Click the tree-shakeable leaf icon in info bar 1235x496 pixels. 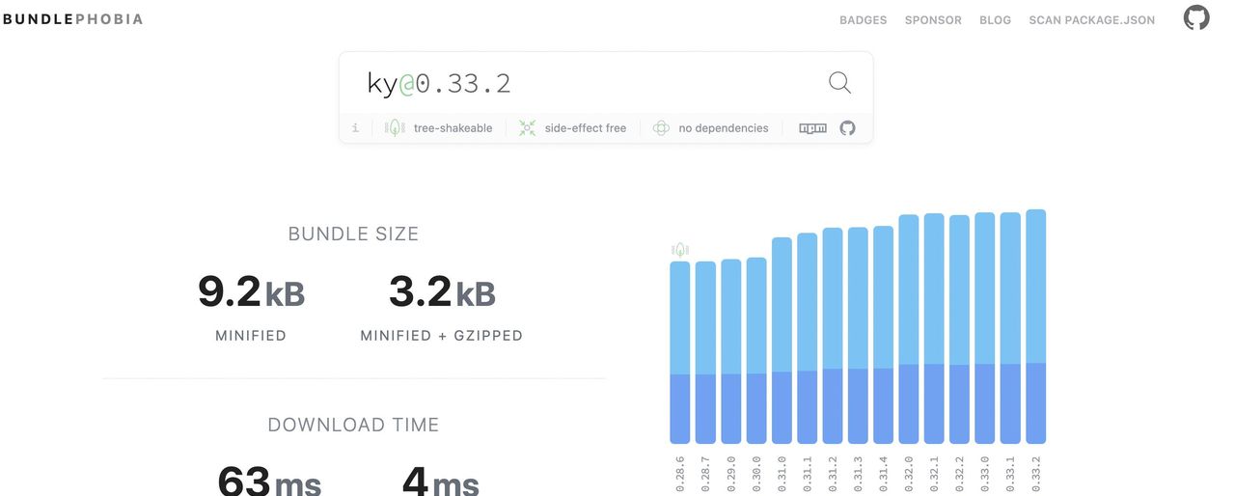(395, 127)
